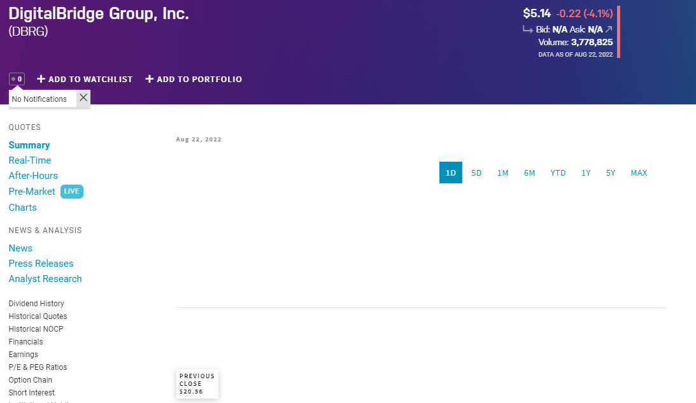Select the 6M chart range

[x=529, y=173]
